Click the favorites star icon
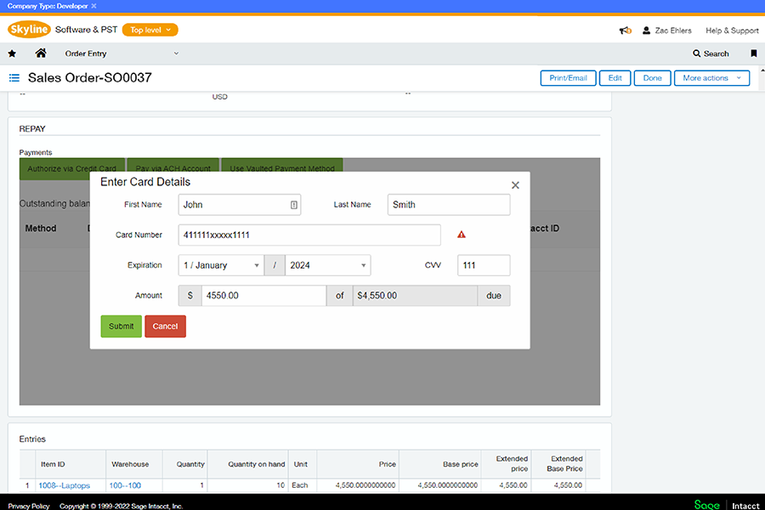This screenshot has height=510, width=765. [12, 54]
